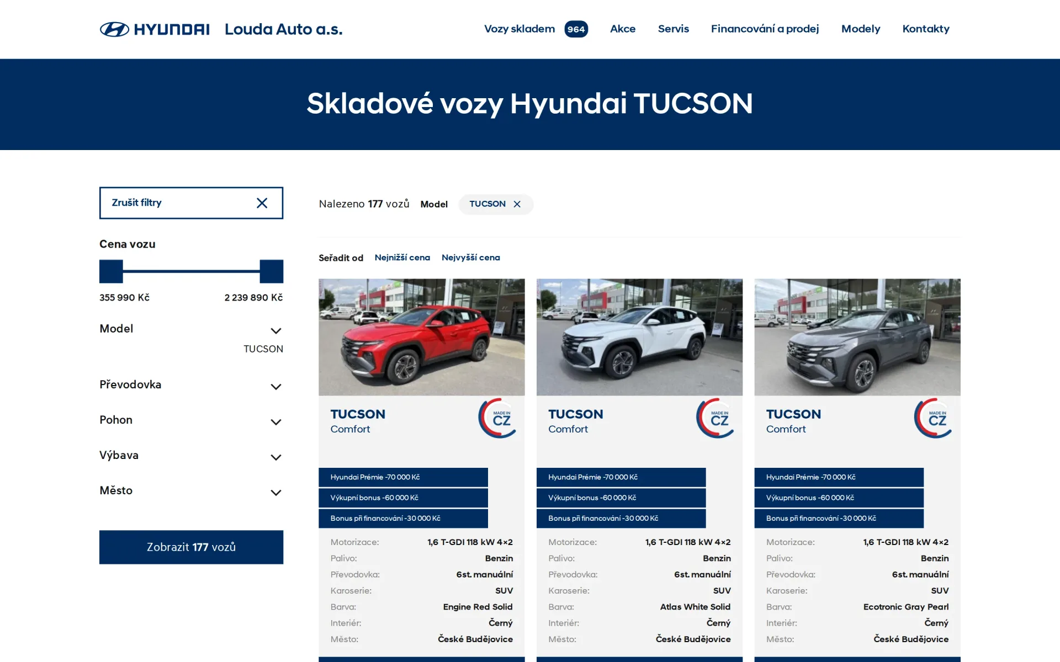Expand the Převodovka filter
Screen dimensions: 1060x662
coord(191,385)
